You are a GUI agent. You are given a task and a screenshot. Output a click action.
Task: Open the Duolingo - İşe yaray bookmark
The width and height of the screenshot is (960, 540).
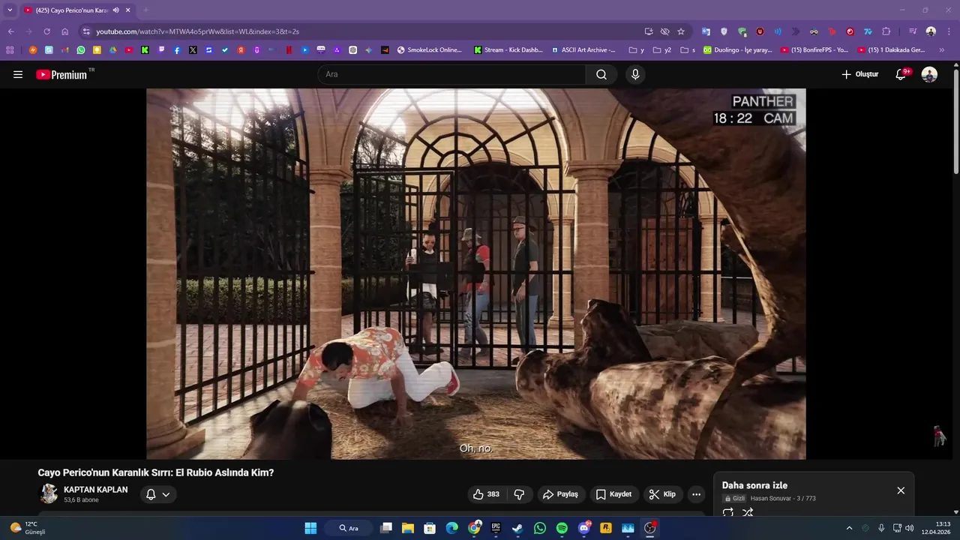pos(738,50)
